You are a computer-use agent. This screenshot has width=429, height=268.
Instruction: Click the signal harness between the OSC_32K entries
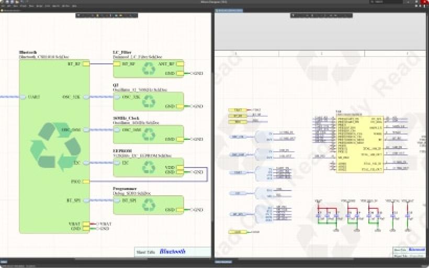coord(101,97)
